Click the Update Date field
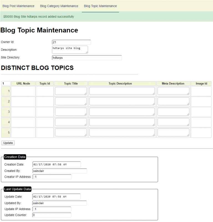Screen dimensions: 213x222 coord(57,197)
